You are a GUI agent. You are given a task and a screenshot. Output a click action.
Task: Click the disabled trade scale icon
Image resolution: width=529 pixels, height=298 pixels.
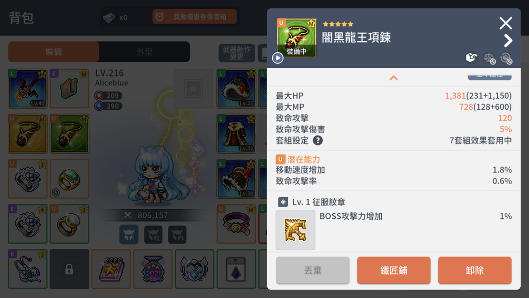pos(489,58)
